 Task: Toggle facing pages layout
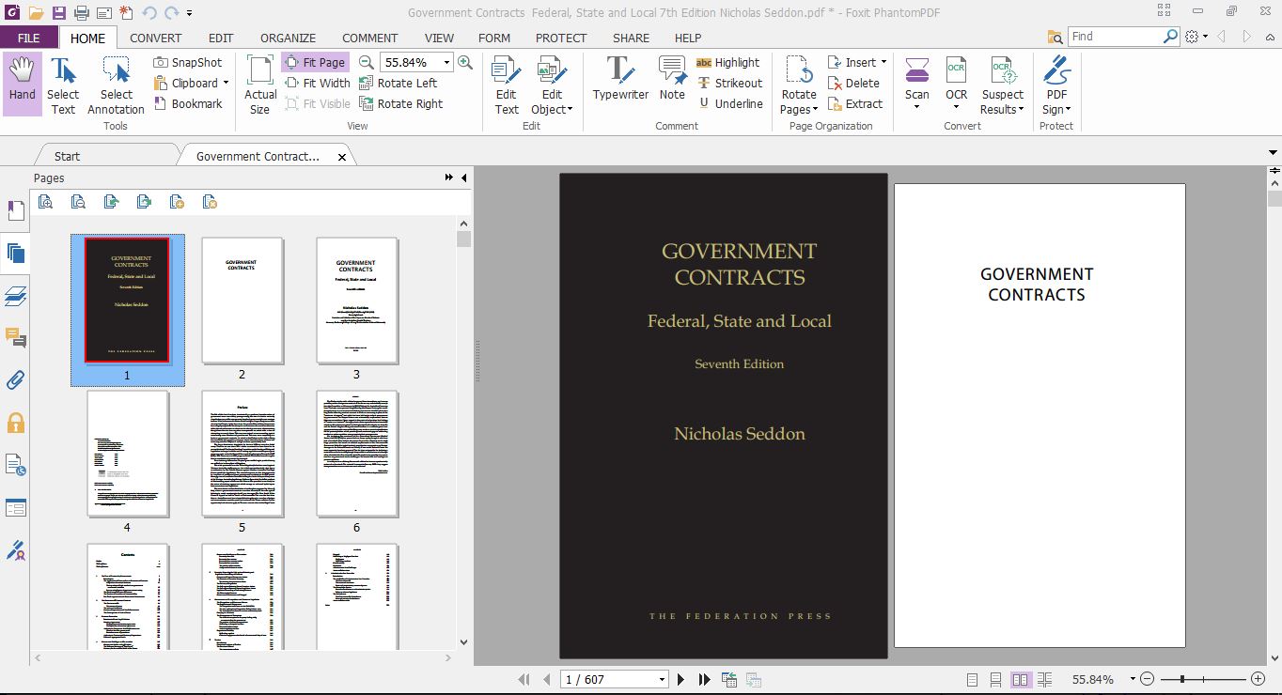click(x=1020, y=679)
